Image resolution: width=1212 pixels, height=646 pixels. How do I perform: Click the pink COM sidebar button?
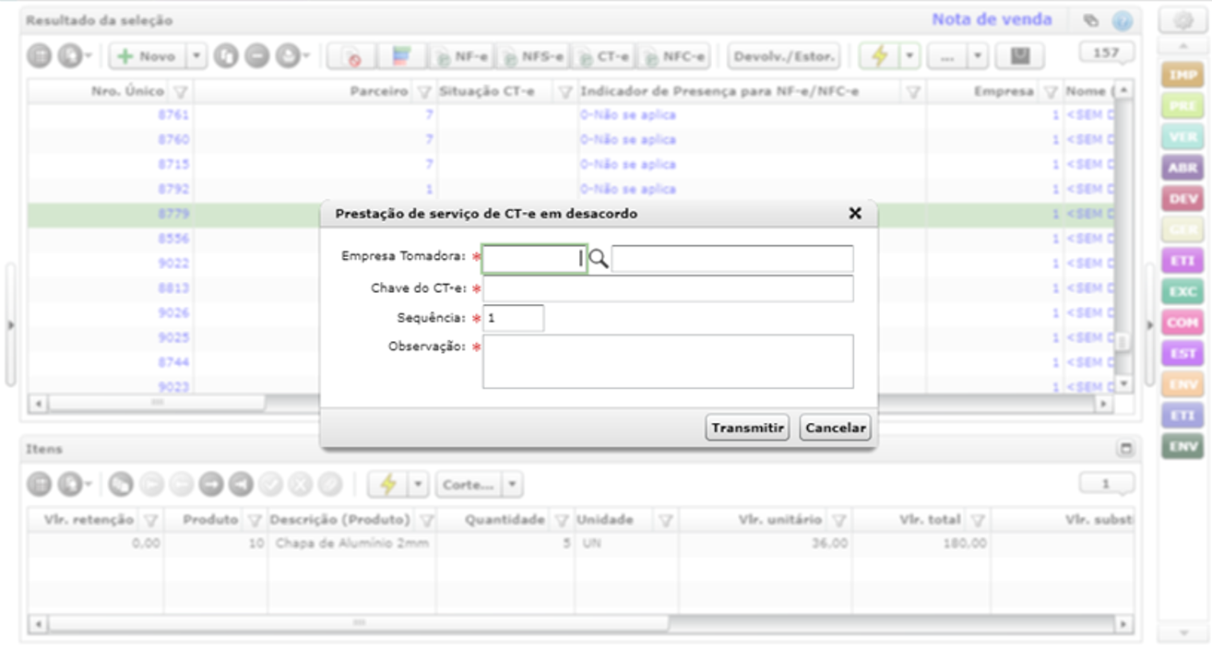1182,323
